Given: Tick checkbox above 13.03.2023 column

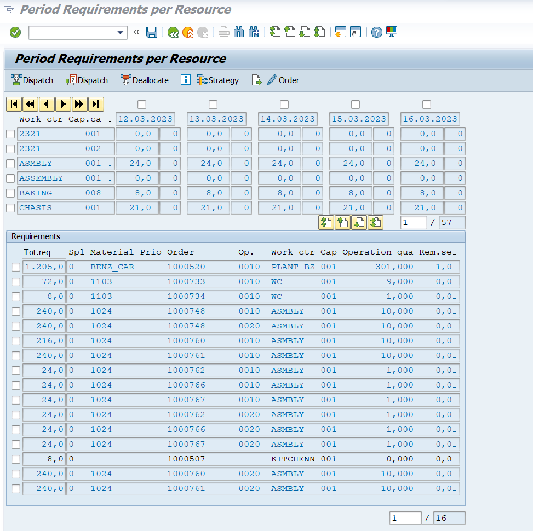Looking at the screenshot, I should [213, 105].
